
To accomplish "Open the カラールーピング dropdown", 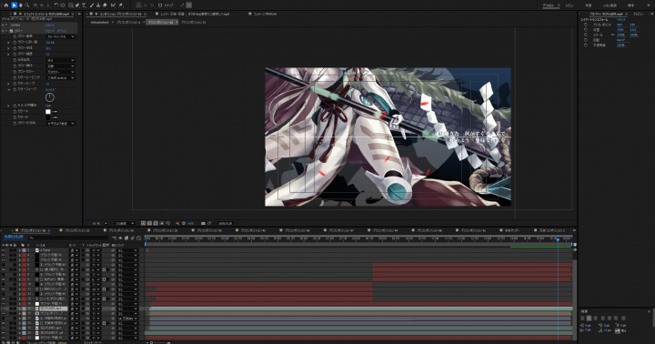I will 61,77.
